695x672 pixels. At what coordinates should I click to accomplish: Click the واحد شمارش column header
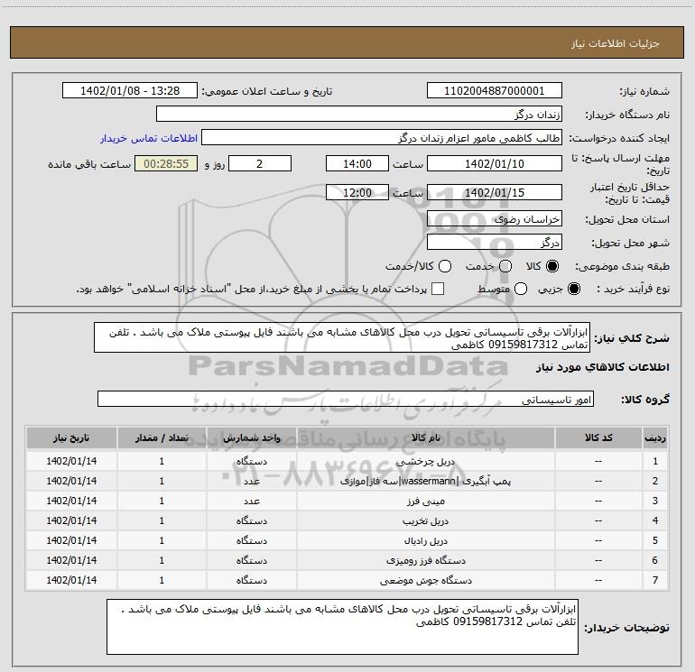(251, 438)
